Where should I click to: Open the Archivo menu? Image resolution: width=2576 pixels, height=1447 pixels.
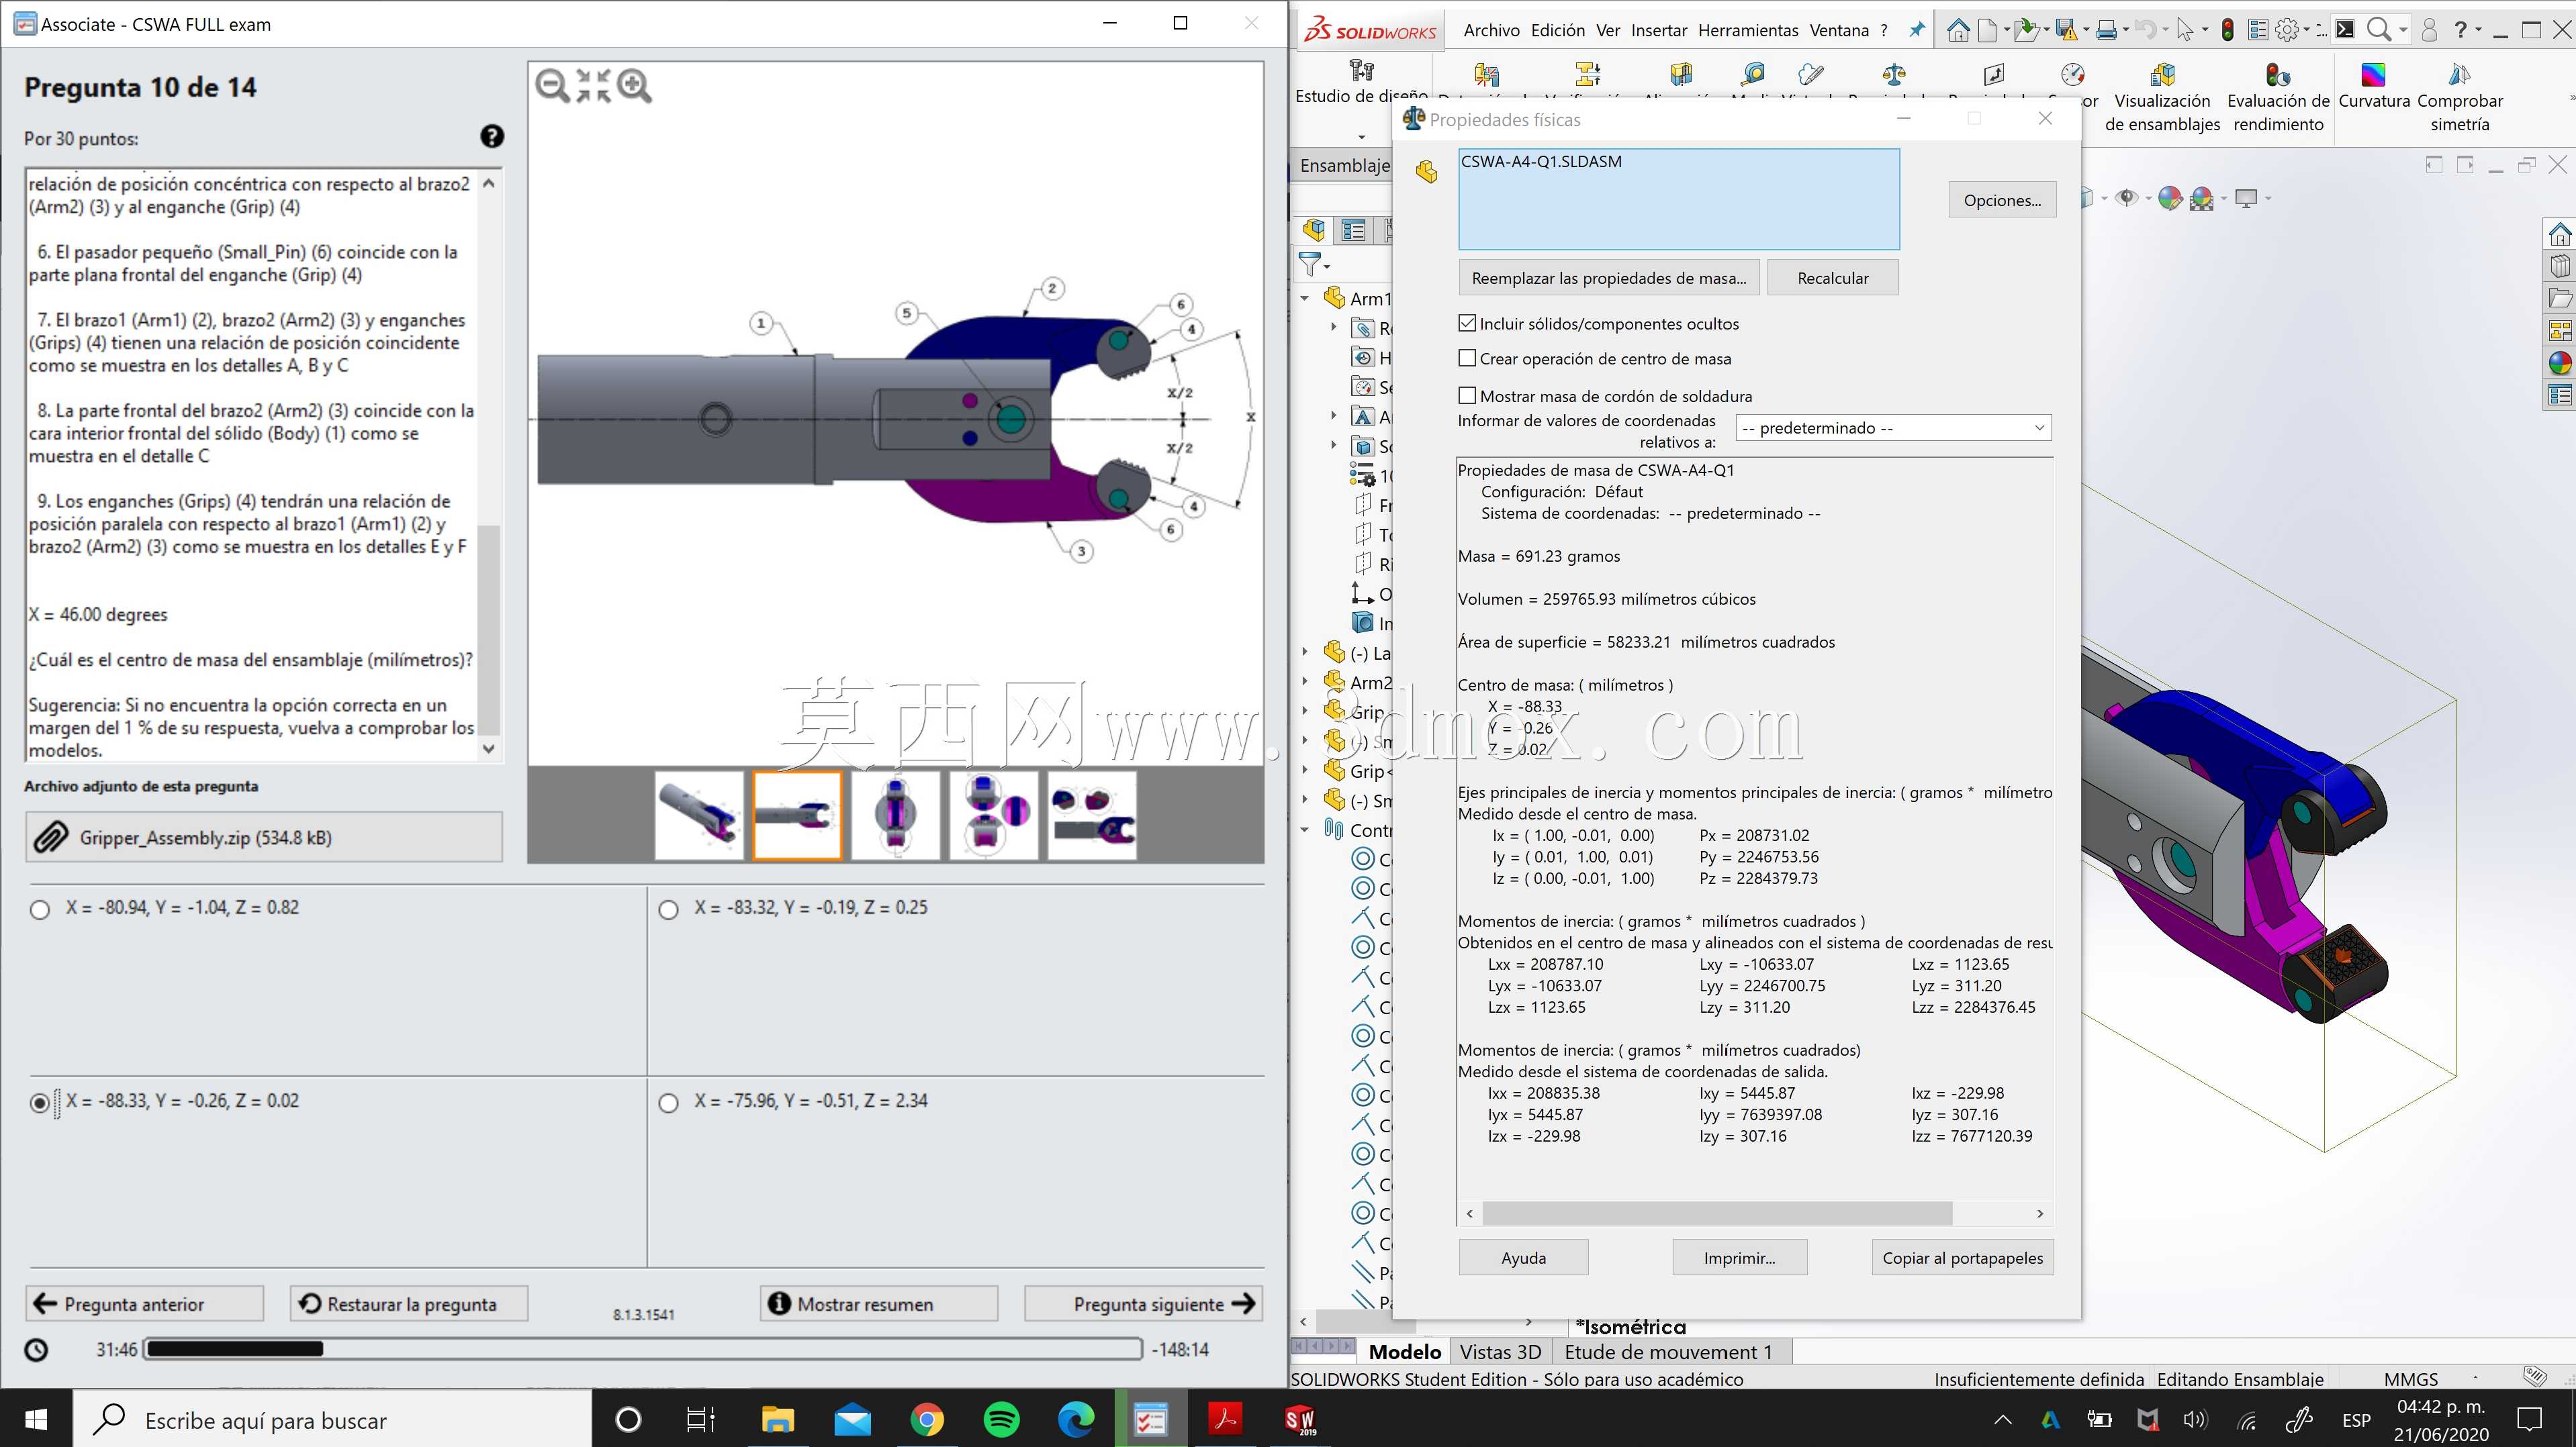pyautogui.click(x=1491, y=30)
